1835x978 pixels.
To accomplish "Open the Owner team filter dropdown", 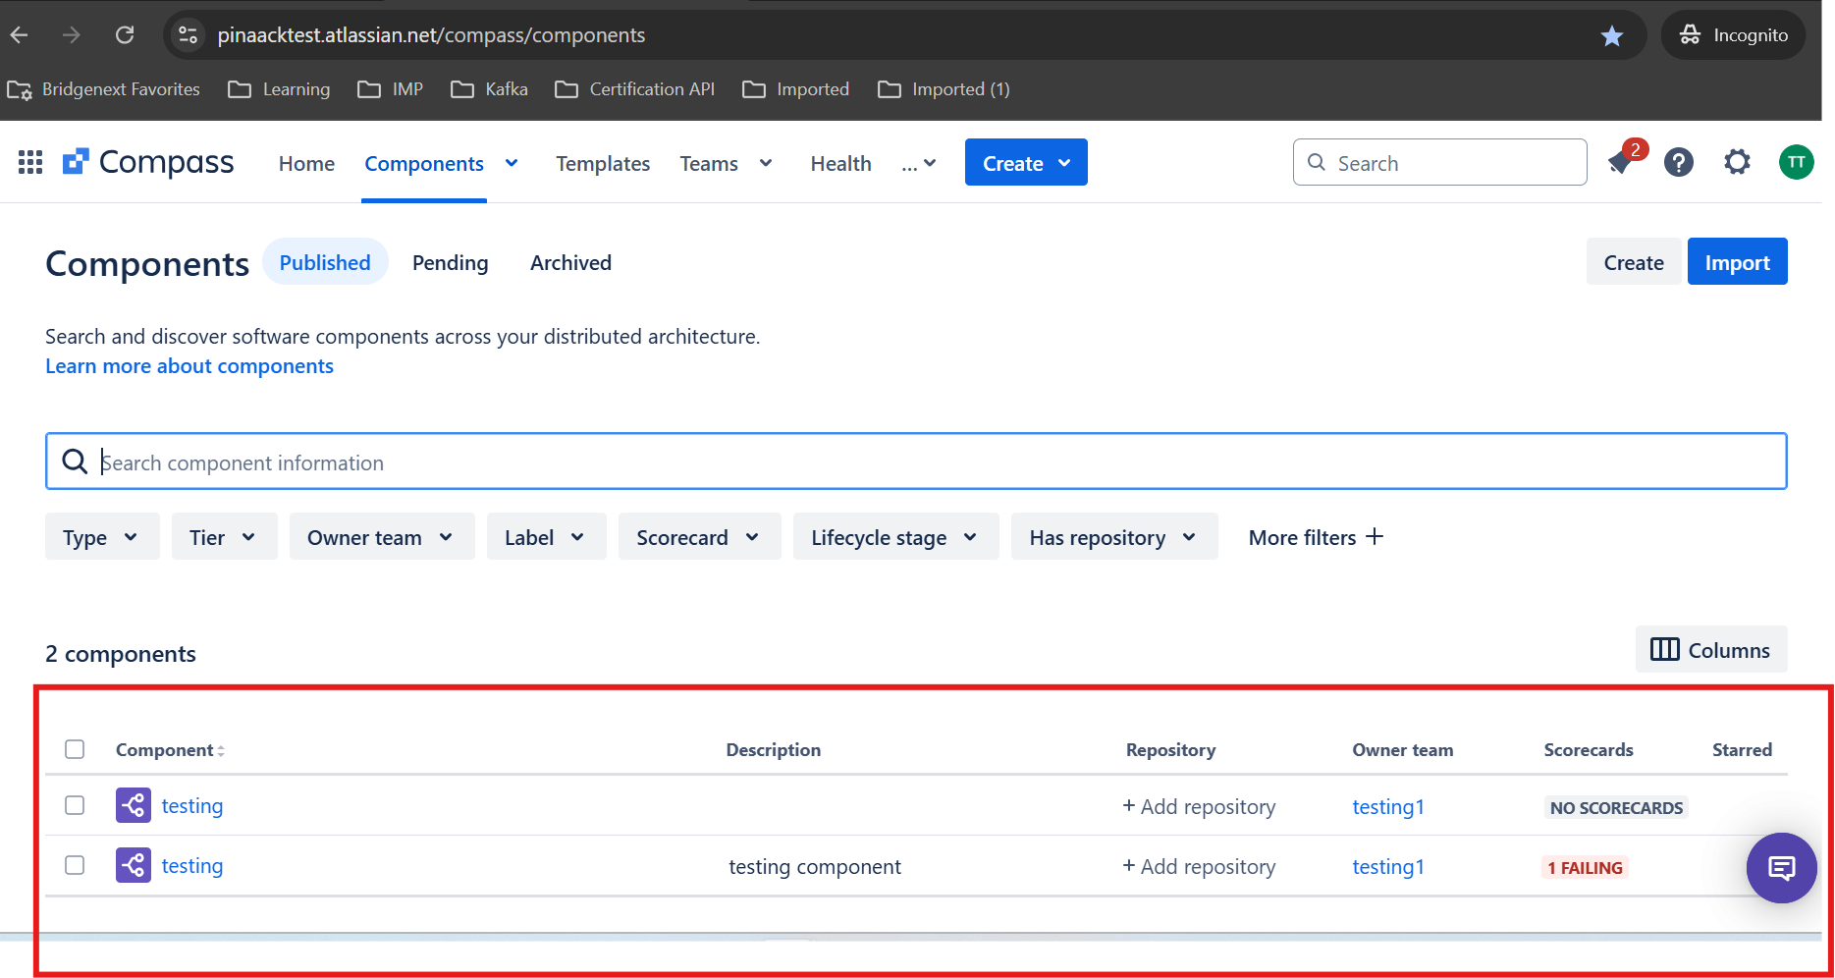I will [382, 537].
